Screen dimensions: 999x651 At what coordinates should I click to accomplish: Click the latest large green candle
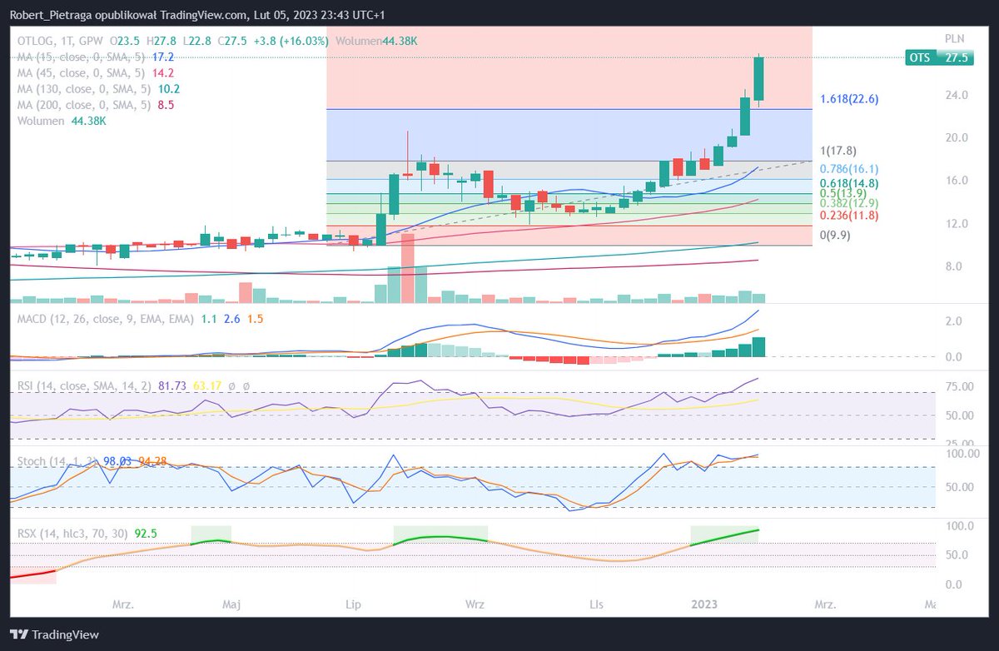[x=759, y=78]
